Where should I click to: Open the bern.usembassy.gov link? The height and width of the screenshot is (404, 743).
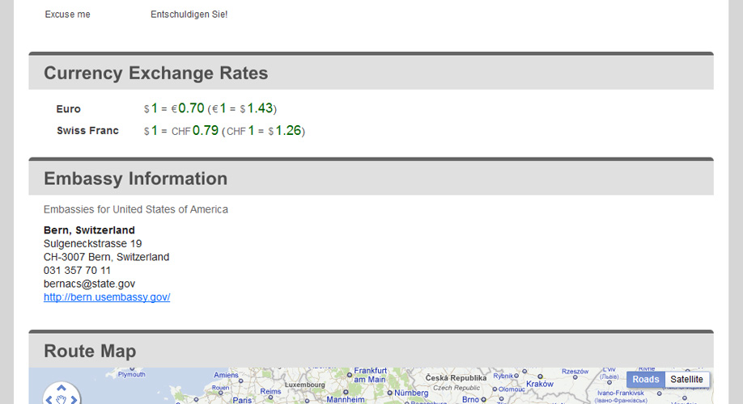point(107,297)
